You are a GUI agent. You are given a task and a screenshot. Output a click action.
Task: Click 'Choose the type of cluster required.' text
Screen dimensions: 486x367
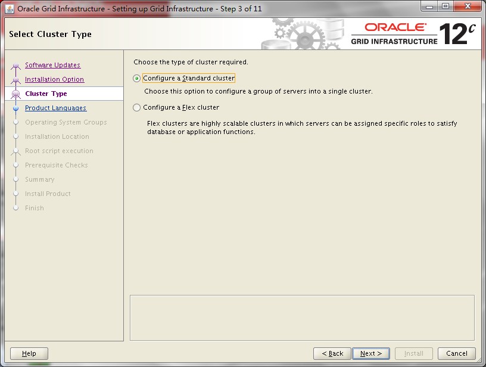click(191, 62)
